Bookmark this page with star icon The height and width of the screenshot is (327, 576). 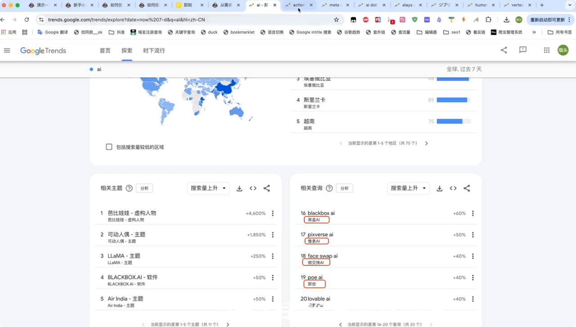(336, 20)
